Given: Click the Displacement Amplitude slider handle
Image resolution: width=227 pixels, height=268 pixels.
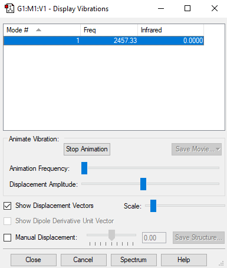Looking at the screenshot, I should [143, 184].
